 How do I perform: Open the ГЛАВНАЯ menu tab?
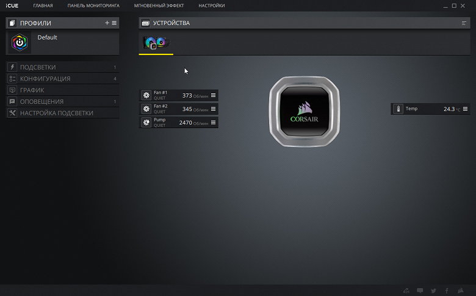43,5
